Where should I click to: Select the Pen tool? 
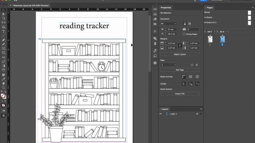pos(4,40)
